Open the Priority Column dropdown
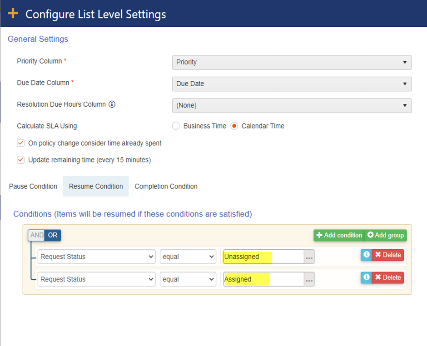Screen dimensions: 427x346 pyautogui.click(x=292, y=62)
